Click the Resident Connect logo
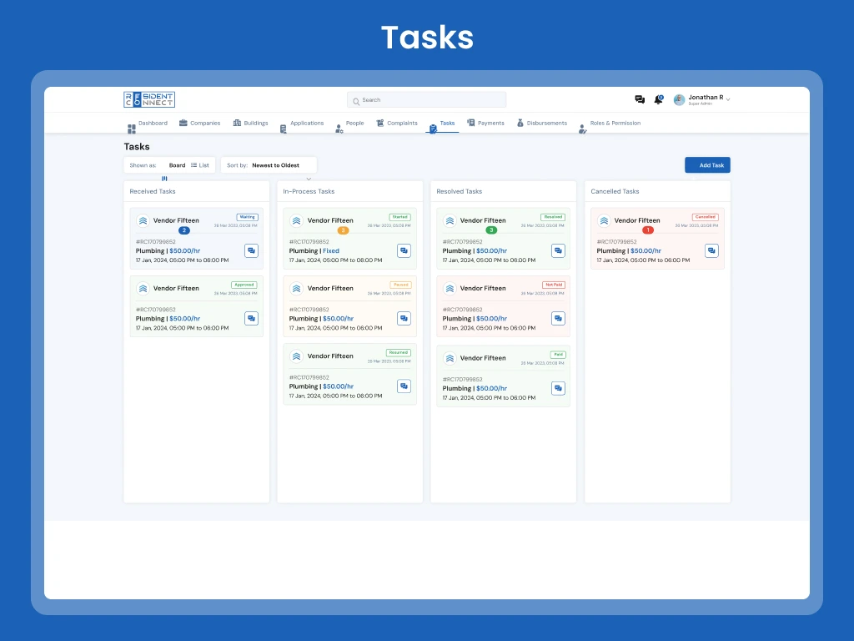 (x=149, y=99)
